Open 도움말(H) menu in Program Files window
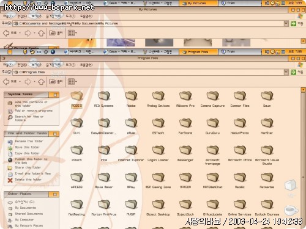This screenshot has width=306, height=229. tap(86, 65)
